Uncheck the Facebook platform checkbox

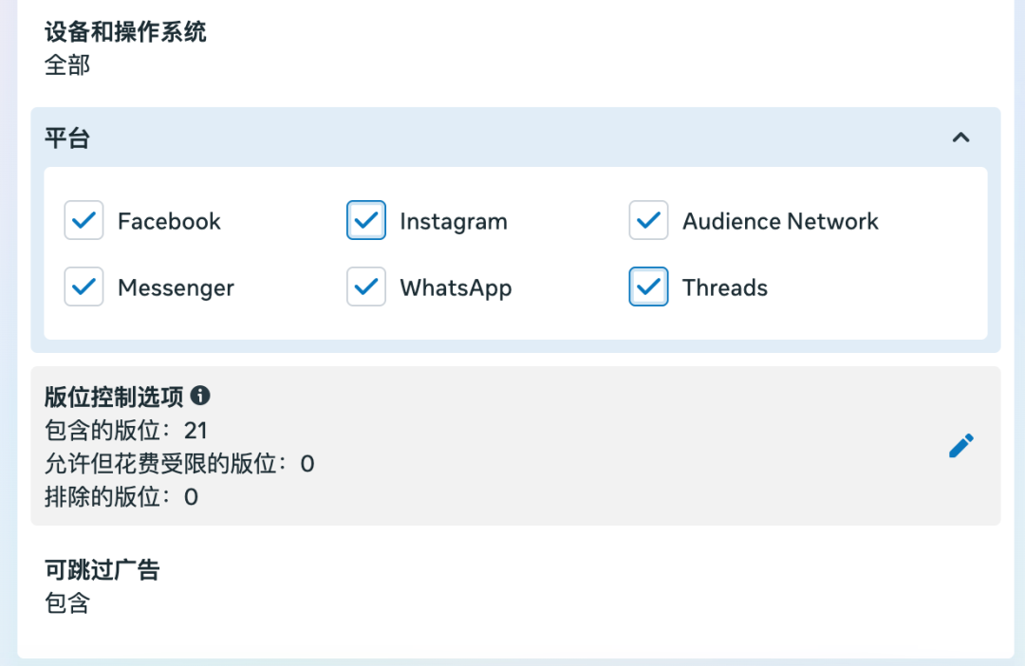(x=84, y=220)
